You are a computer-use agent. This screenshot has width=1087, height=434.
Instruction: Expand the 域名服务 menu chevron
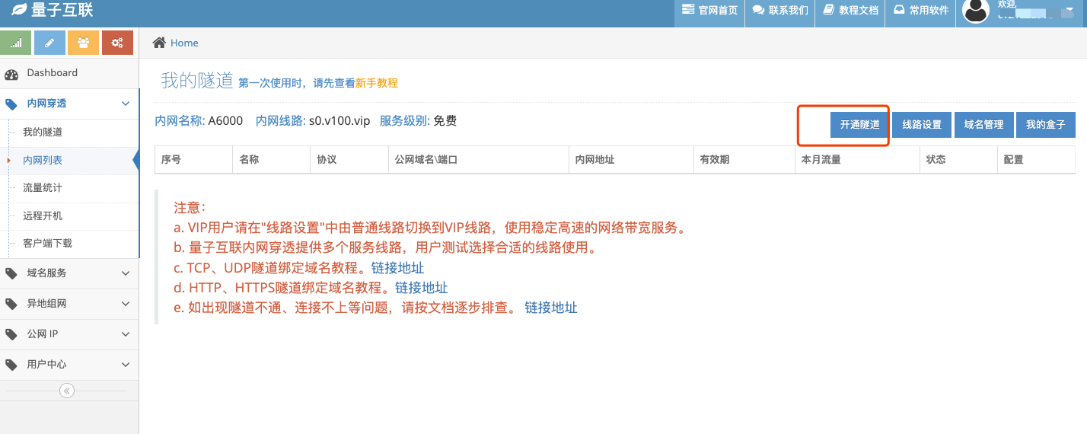pyautogui.click(x=126, y=273)
